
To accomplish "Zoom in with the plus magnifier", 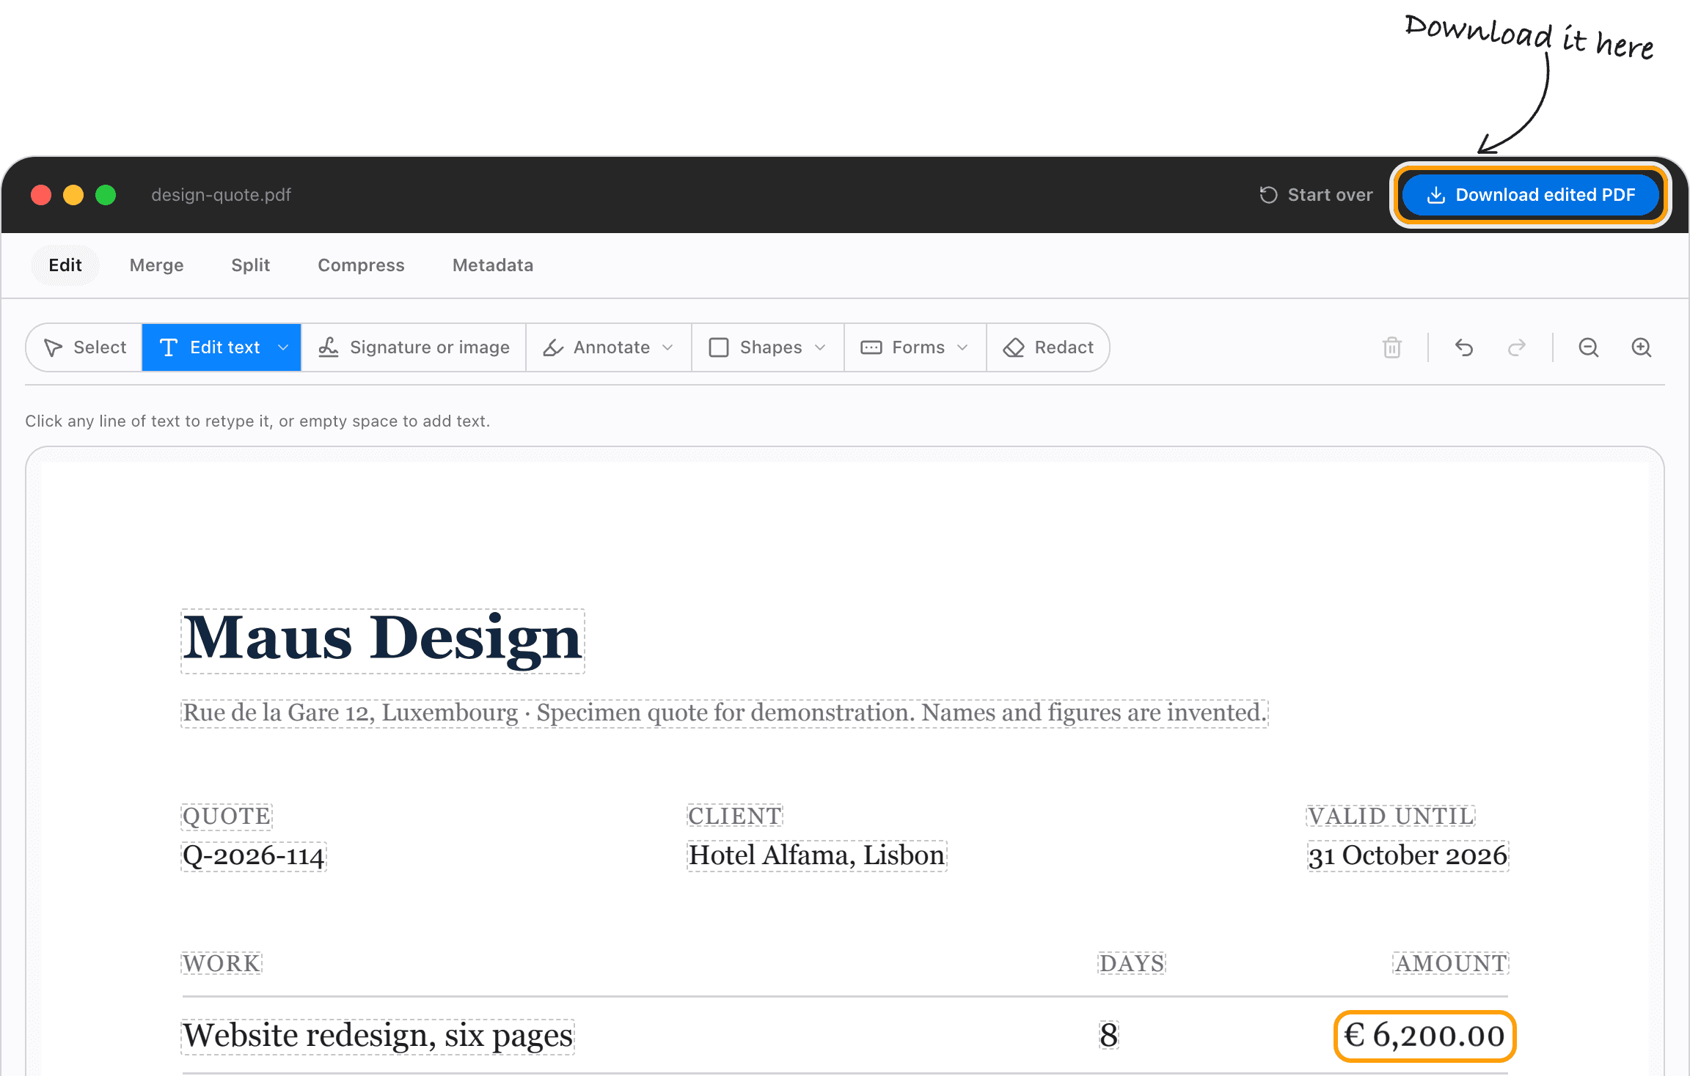I will point(1642,347).
